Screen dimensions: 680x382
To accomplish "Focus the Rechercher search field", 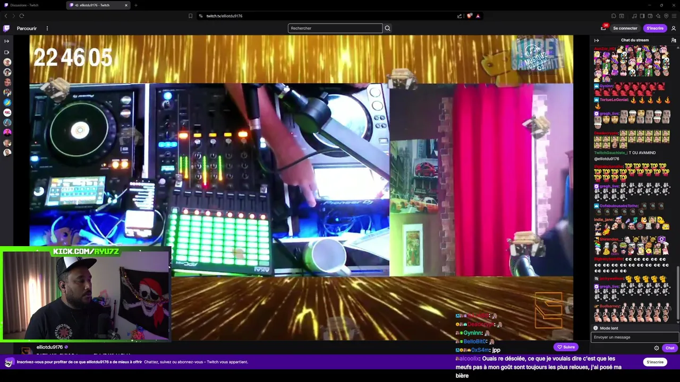I will click(x=335, y=28).
